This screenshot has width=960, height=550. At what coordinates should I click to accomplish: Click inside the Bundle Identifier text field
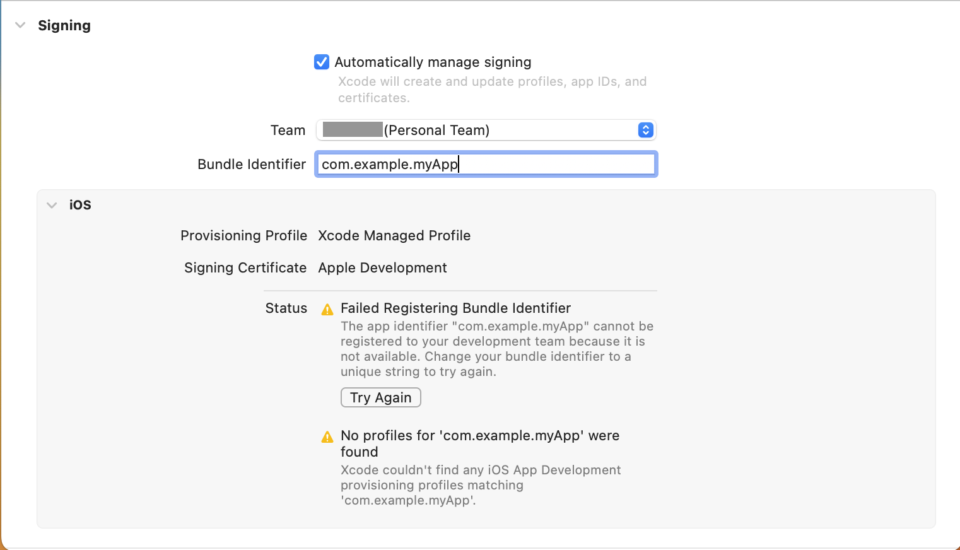(x=486, y=164)
